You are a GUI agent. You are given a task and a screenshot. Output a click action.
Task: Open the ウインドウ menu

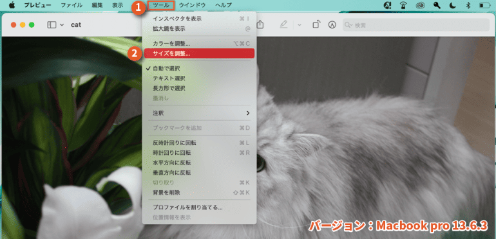193,5
